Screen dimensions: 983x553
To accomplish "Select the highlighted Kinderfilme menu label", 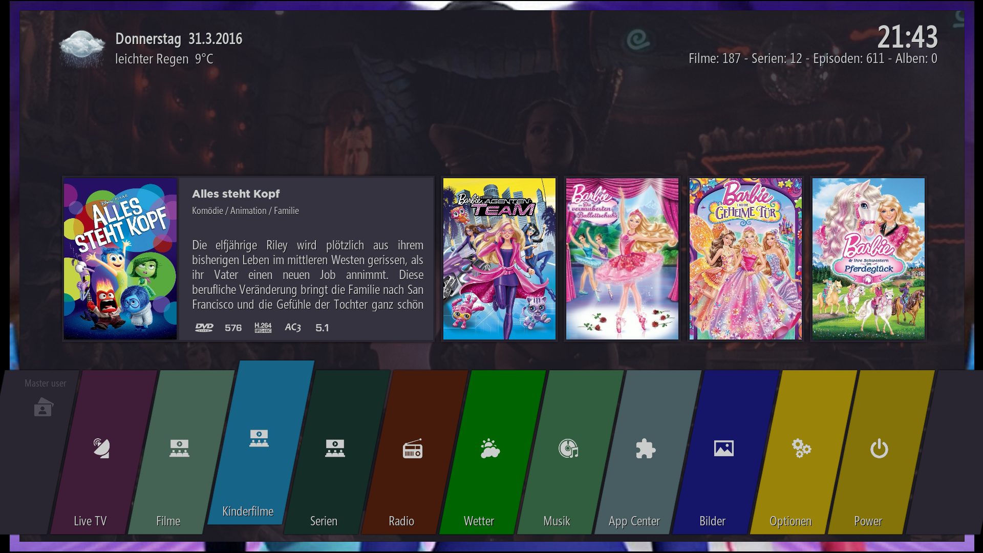I will coord(248,512).
